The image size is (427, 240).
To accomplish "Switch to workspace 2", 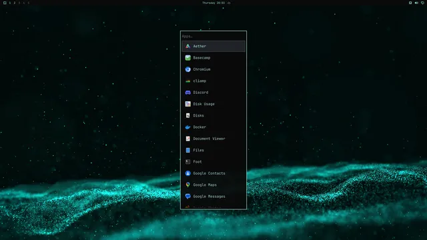I will tap(15, 3).
